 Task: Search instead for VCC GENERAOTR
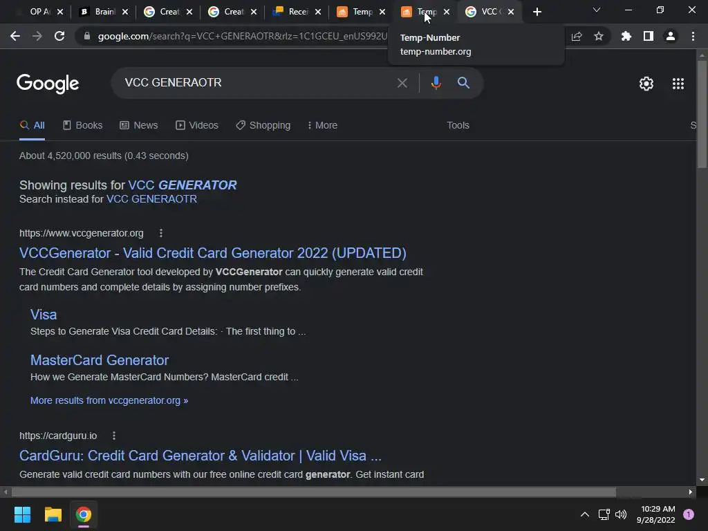[151, 199]
